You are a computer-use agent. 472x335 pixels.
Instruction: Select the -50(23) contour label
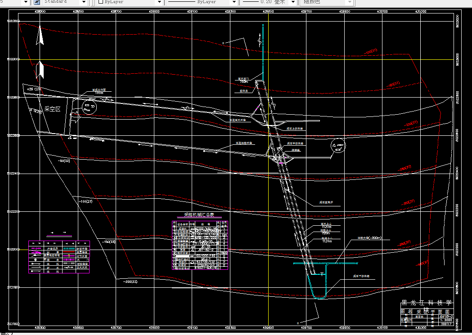tap(64, 161)
